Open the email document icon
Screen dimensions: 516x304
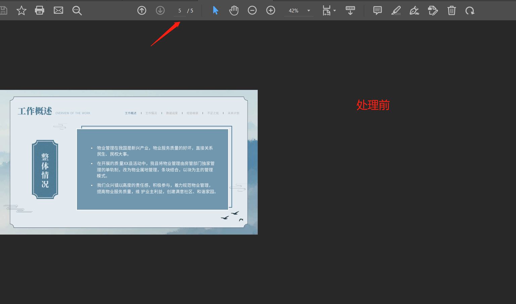click(58, 10)
